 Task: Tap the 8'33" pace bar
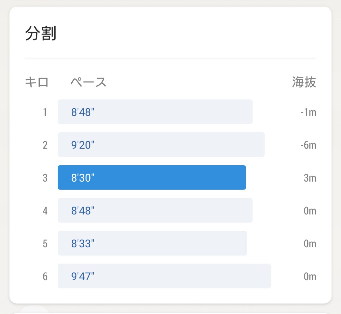tap(152, 243)
